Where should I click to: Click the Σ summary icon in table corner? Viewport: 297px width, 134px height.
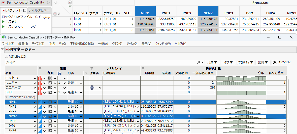tap(59, 14)
